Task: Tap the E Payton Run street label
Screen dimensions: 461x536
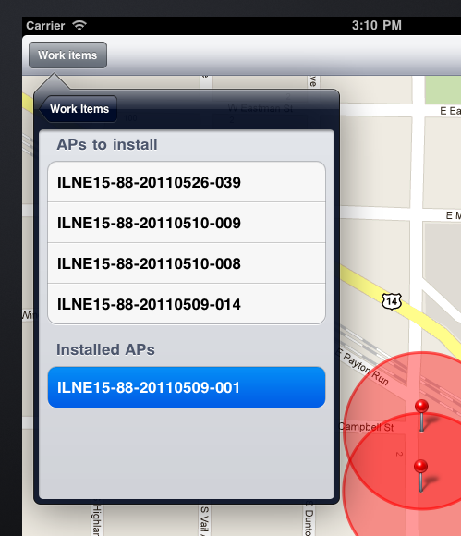Action: (363, 367)
